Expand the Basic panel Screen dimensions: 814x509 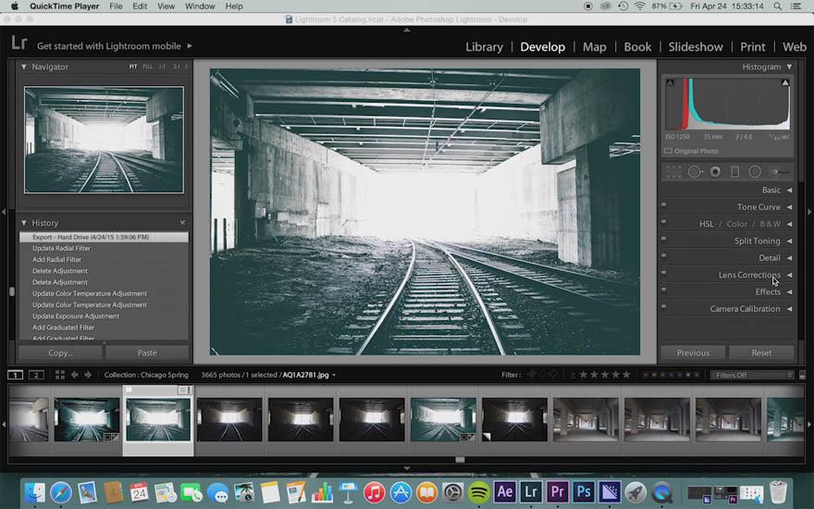click(789, 190)
